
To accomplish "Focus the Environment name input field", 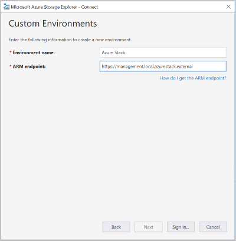I will point(163,52).
